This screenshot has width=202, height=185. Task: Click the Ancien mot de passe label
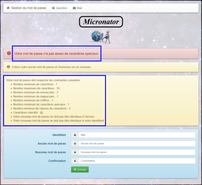pyautogui.click(x=52, y=143)
